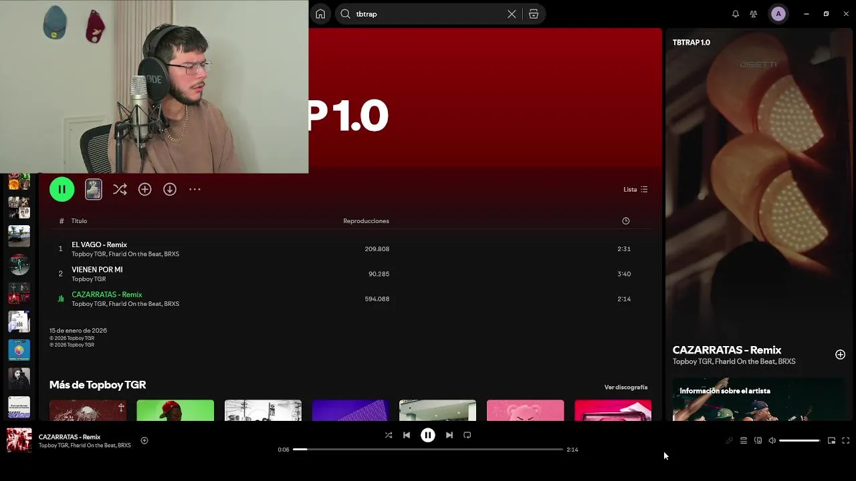Open the pink bear album card
The image size is (856, 481).
coord(525,410)
